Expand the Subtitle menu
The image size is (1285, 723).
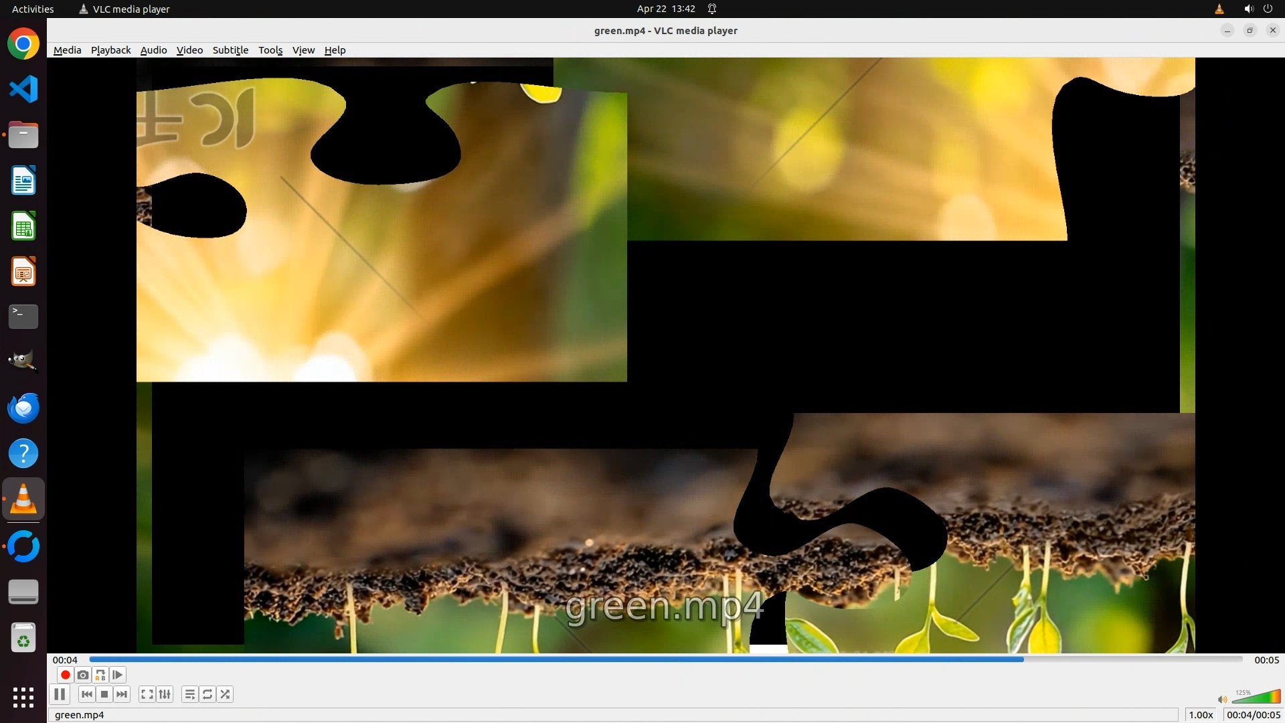click(230, 50)
